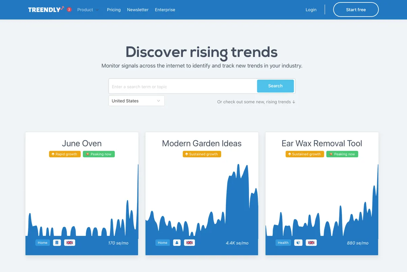
Task: Click the cube icon on Ear Wax Removal card
Action: [x=298, y=243]
